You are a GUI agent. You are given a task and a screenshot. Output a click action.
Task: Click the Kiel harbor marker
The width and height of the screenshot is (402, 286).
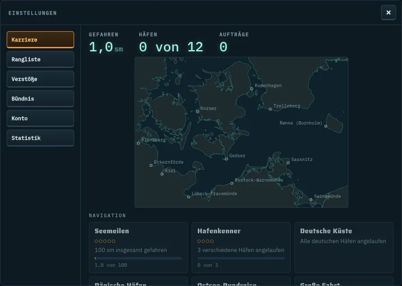pyautogui.click(x=162, y=174)
